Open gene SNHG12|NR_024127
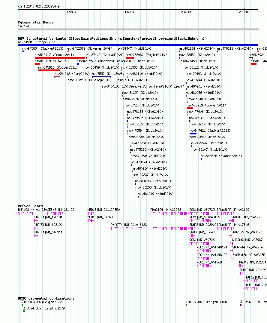The width and height of the screenshot is (267, 323). click(246, 217)
